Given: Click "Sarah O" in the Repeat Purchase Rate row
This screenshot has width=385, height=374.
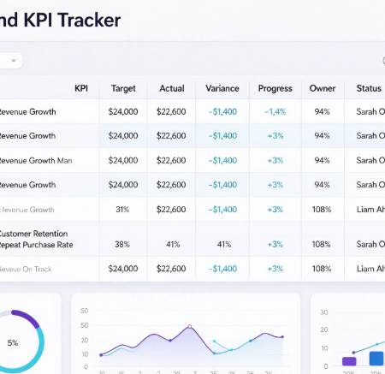Looking at the screenshot, I should click(x=370, y=244).
